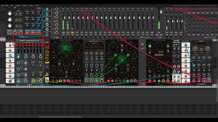This screenshot has width=218, height=122.
Task: Click the Binary Sequencer MODE knob
Action: tap(33, 66)
